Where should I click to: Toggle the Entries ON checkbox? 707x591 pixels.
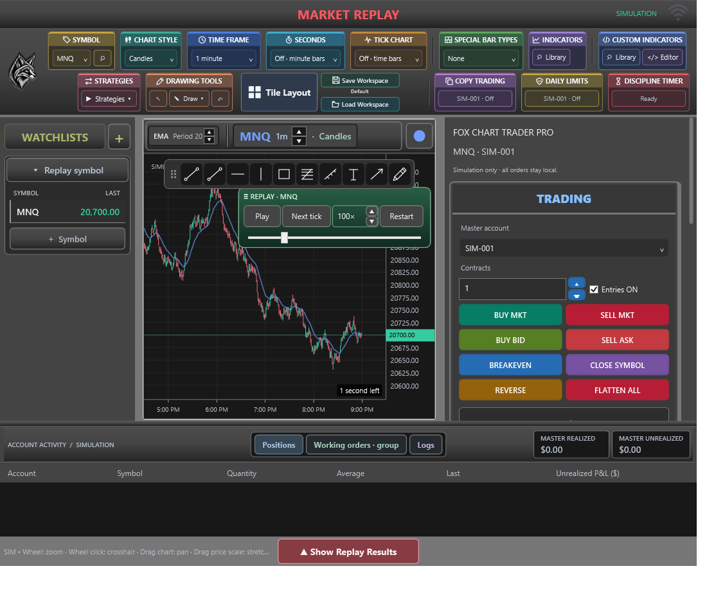pyautogui.click(x=594, y=290)
